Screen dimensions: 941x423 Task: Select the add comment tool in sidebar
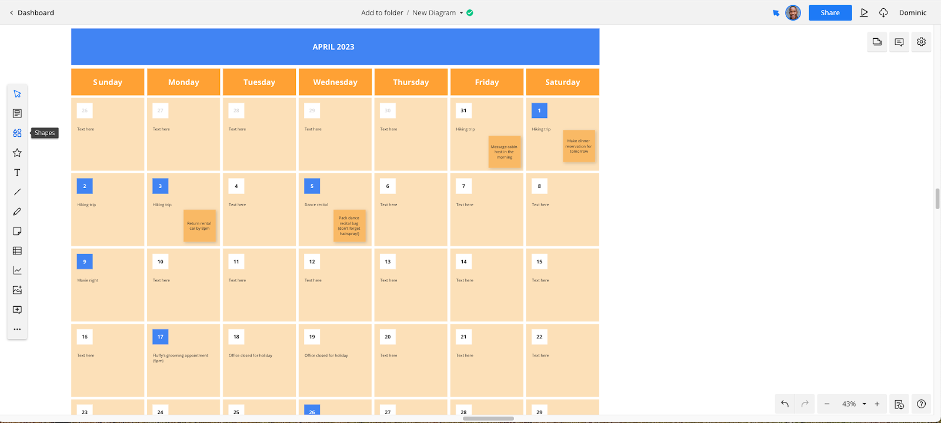click(x=17, y=310)
